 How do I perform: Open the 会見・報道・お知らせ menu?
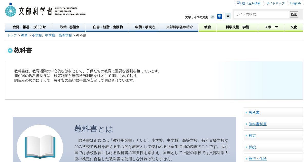point(29,27)
